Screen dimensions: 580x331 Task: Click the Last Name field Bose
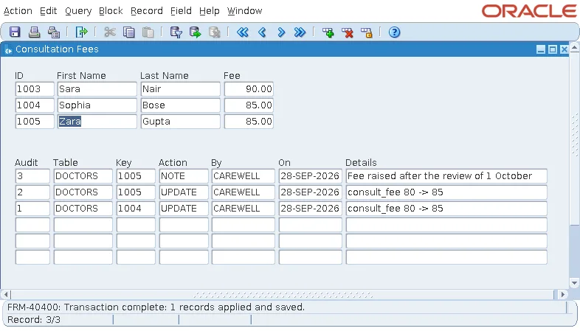[181, 105]
